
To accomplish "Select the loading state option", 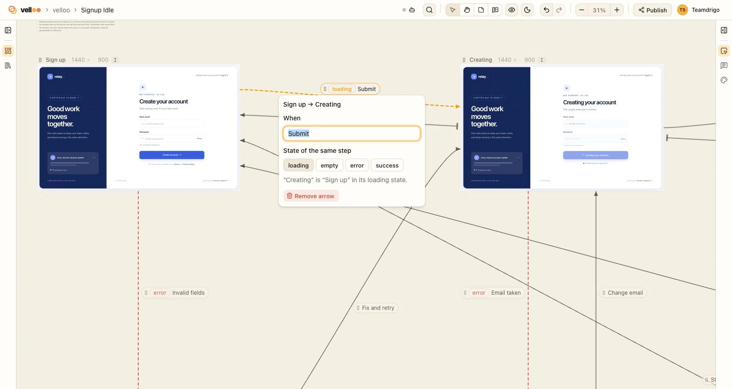I will (298, 166).
